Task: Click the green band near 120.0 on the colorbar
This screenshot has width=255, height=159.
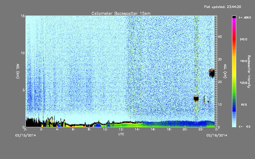Action: 234,84
